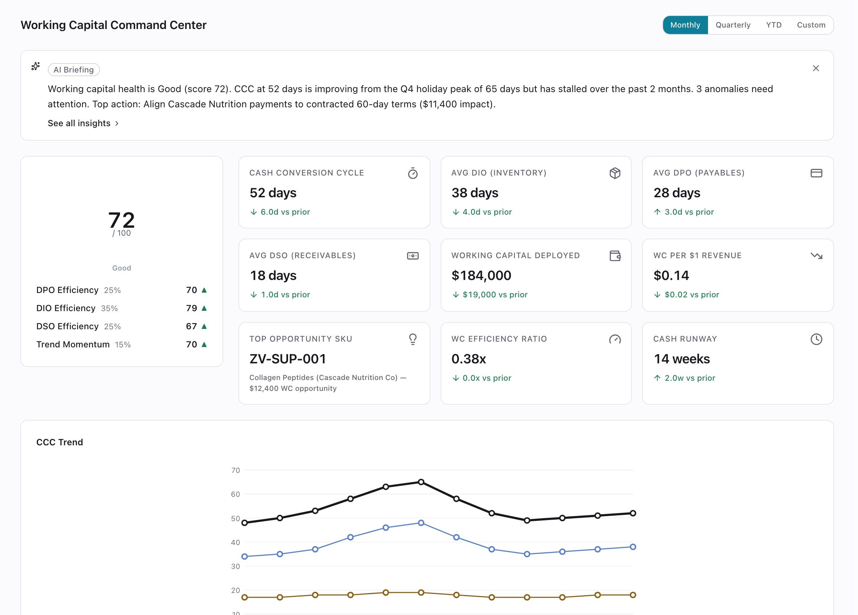Click the last point on the black CCC line
Image resolution: width=858 pixels, height=615 pixels.
point(633,513)
